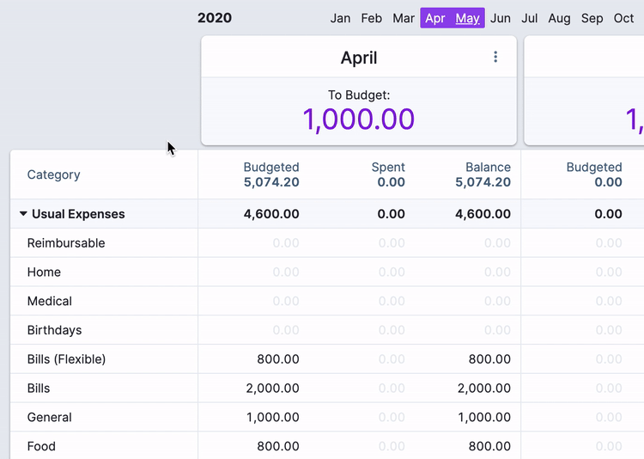Edit April budgeted 2,000.00 for Bills

pos(272,389)
